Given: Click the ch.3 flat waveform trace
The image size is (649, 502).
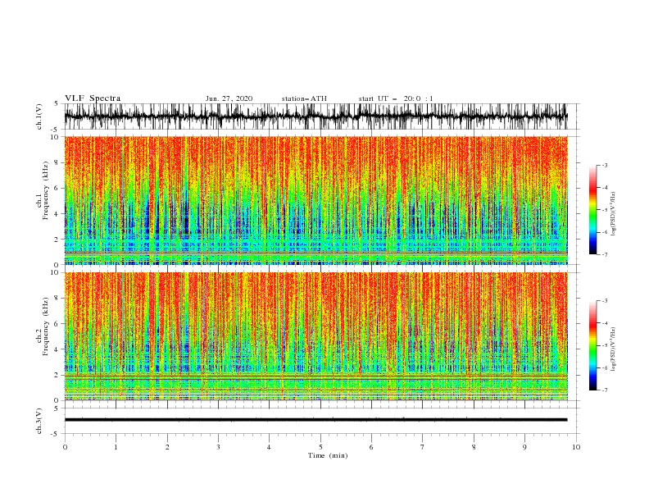Looking at the screenshot, I should [315, 420].
